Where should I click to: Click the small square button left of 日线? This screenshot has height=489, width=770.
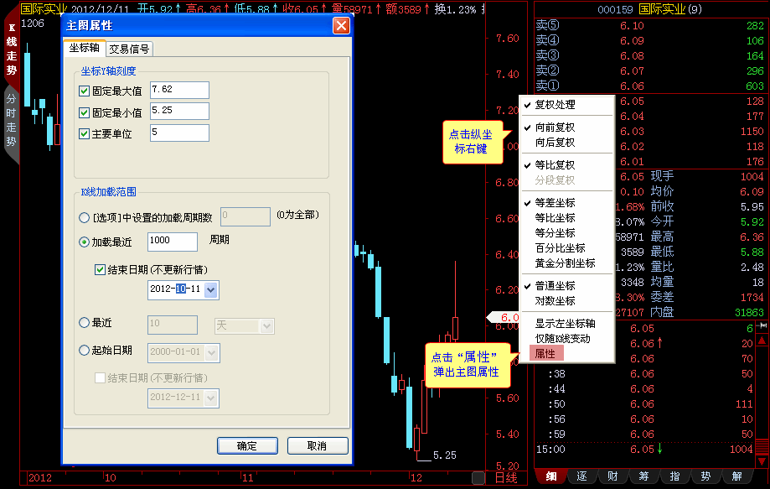click(x=478, y=477)
